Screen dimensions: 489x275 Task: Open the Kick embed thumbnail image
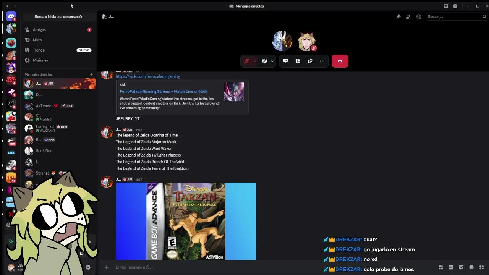click(x=234, y=92)
